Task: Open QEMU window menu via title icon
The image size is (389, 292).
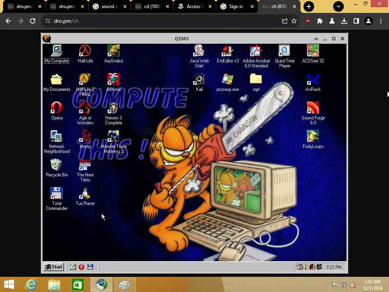Action: [47, 38]
